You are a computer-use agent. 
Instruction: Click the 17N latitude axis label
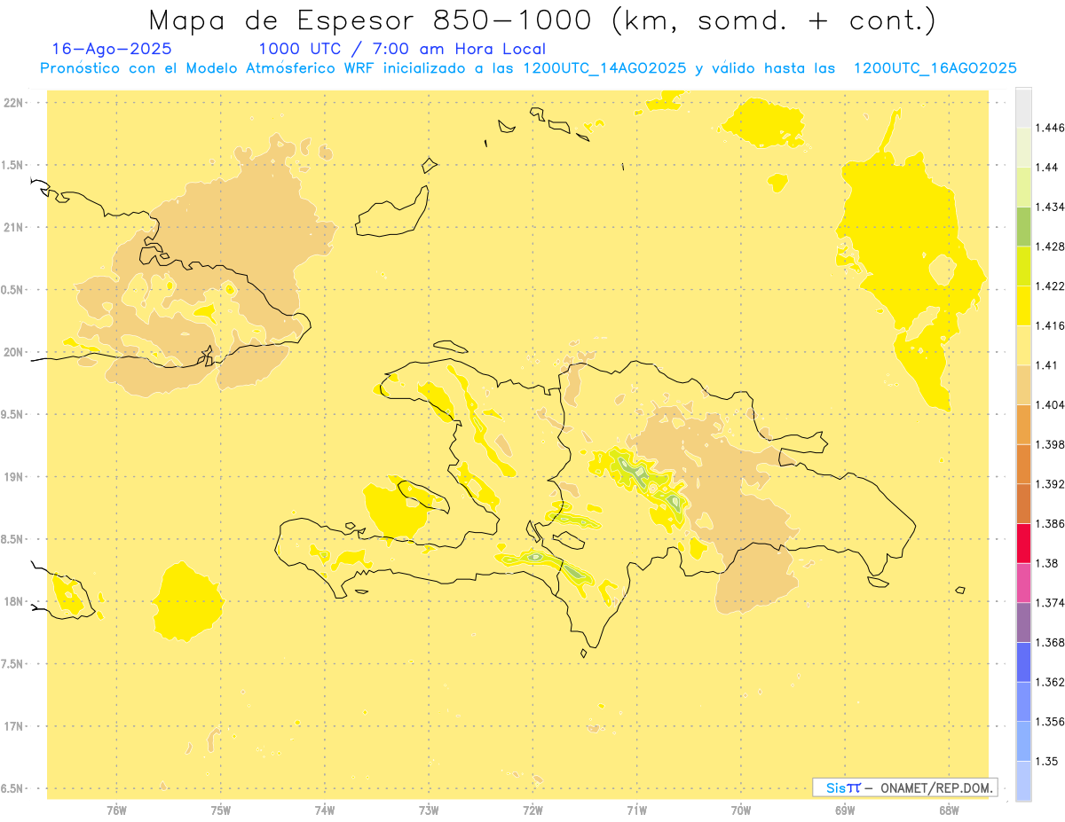click(x=13, y=726)
